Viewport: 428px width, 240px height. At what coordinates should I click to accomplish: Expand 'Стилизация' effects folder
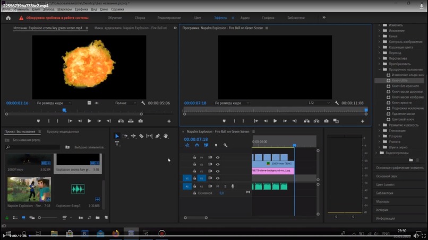coord(380,131)
